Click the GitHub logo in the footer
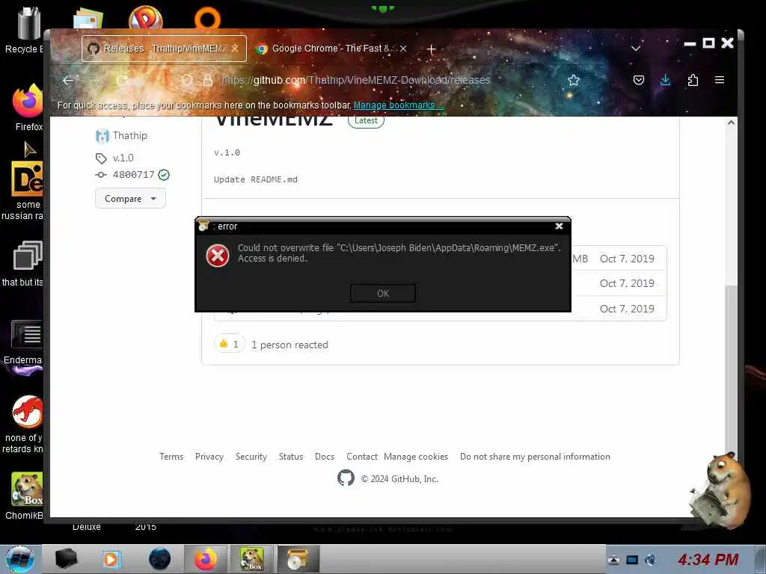This screenshot has height=574, width=766. [x=346, y=478]
